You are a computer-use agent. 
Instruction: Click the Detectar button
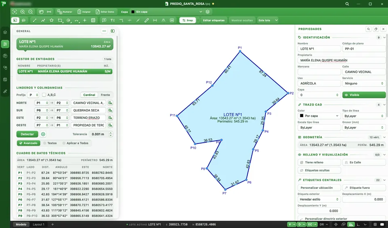27,134
